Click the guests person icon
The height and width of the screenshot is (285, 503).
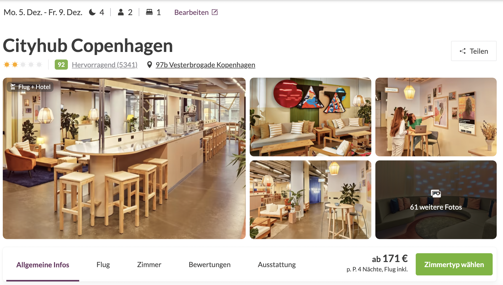tap(121, 12)
